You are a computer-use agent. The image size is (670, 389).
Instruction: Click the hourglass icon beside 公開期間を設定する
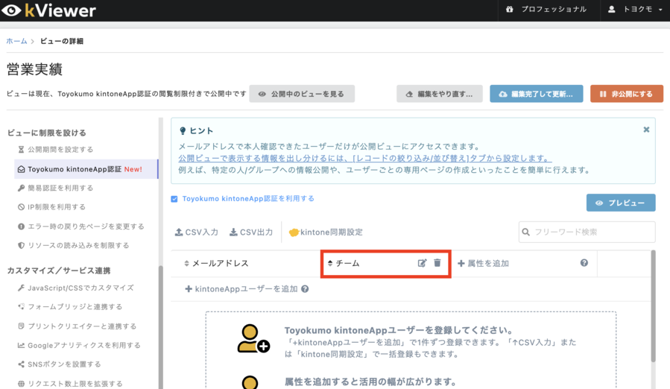click(21, 150)
